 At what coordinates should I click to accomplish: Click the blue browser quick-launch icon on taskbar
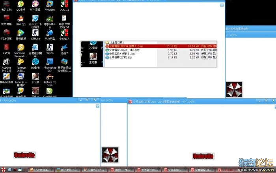coord(9,170)
